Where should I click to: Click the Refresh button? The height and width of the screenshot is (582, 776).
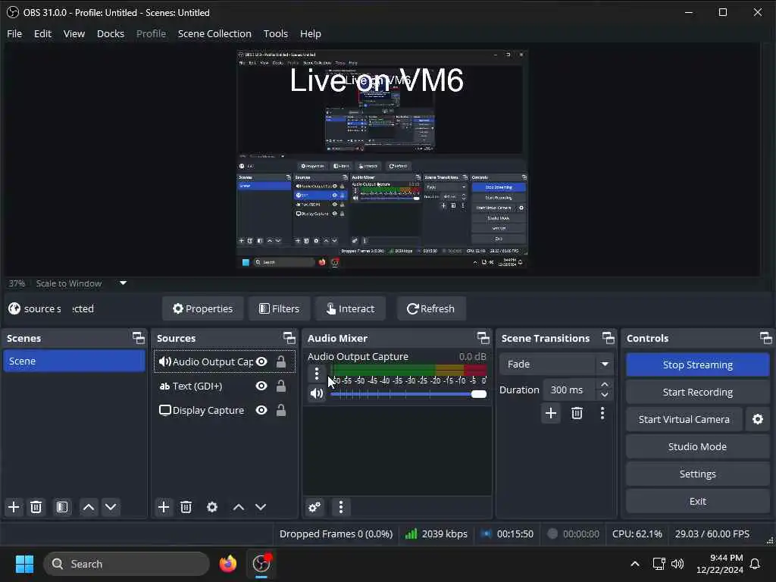coord(431,309)
